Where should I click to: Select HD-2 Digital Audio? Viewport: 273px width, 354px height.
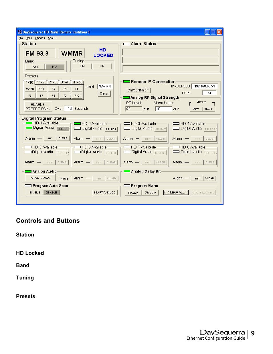[x=111, y=129]
